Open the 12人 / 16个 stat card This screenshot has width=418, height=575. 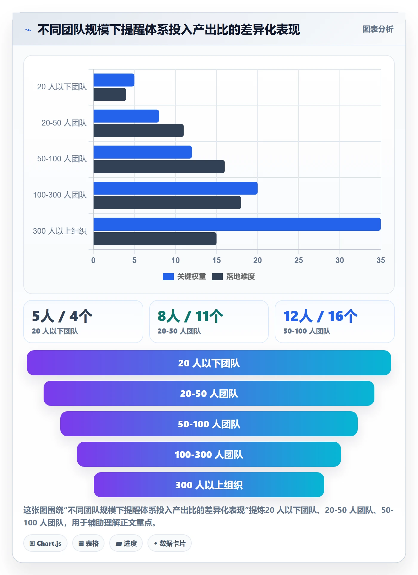tap(335, 322)
